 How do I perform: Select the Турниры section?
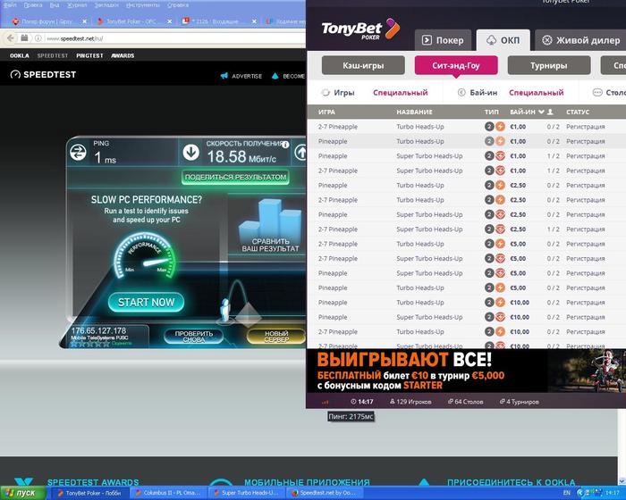click(x=549, y=65)
